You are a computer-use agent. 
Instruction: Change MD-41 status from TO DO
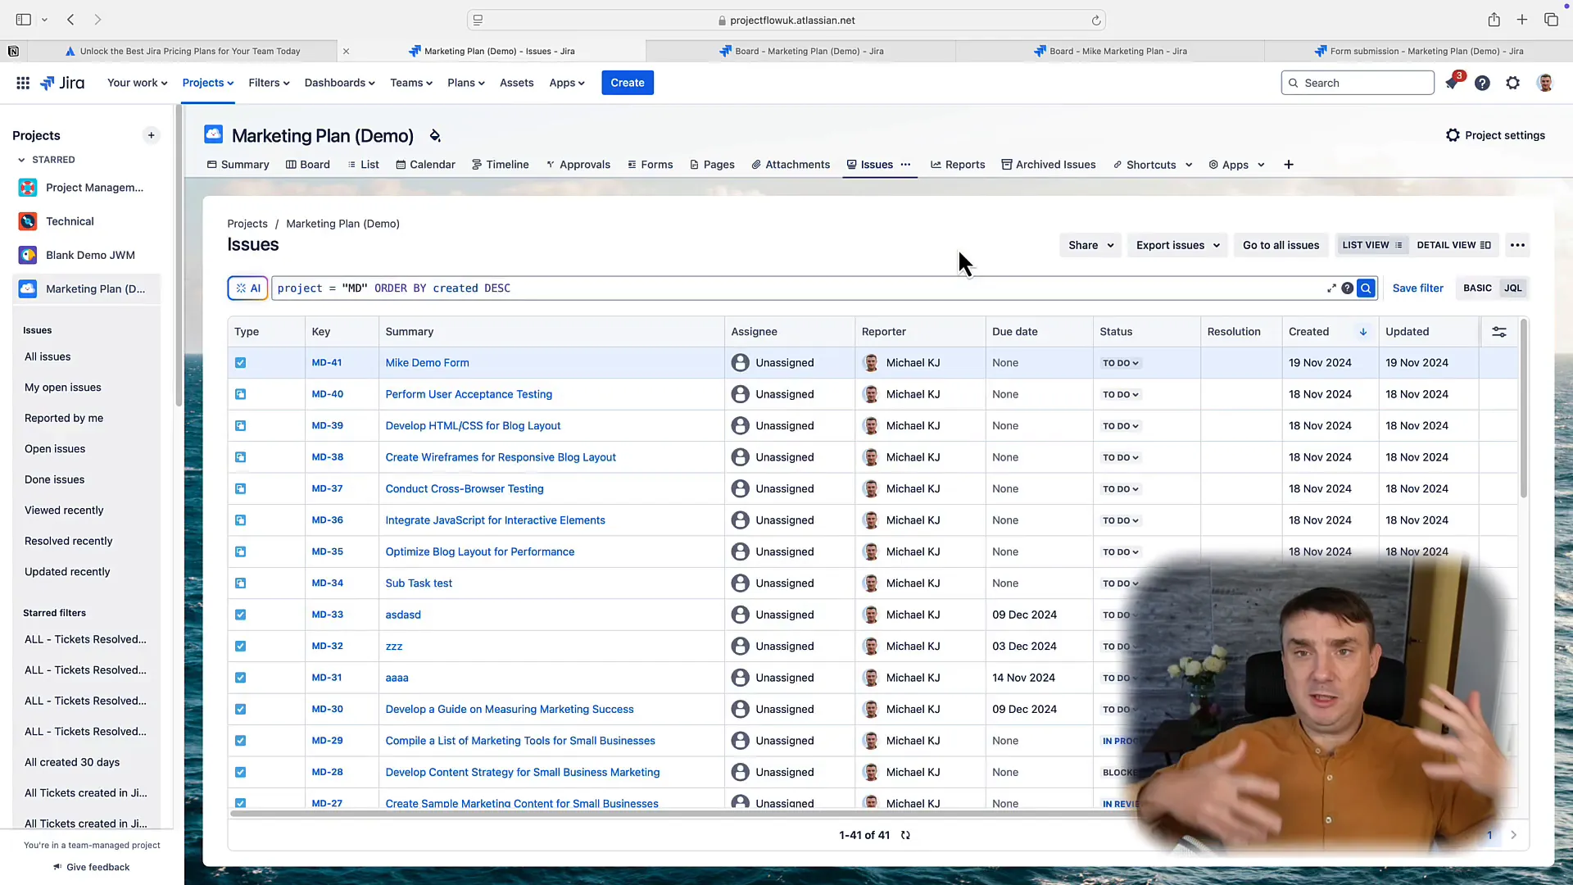[x=1120, y=363]
